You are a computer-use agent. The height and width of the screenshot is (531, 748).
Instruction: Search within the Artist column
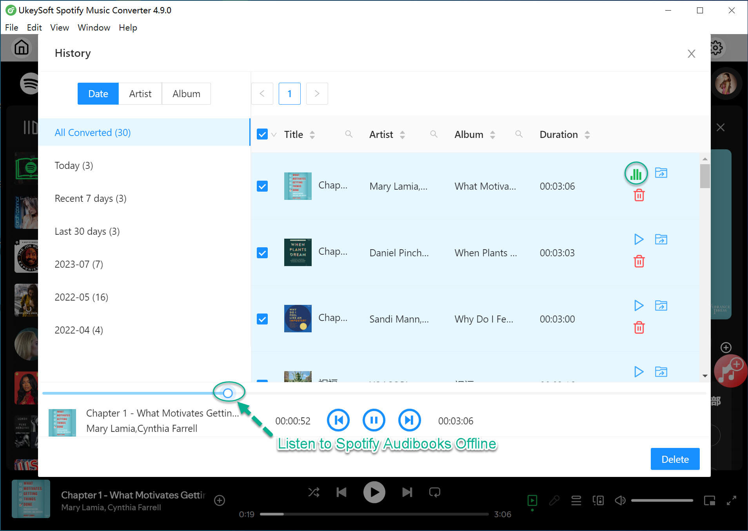[434, 134]
